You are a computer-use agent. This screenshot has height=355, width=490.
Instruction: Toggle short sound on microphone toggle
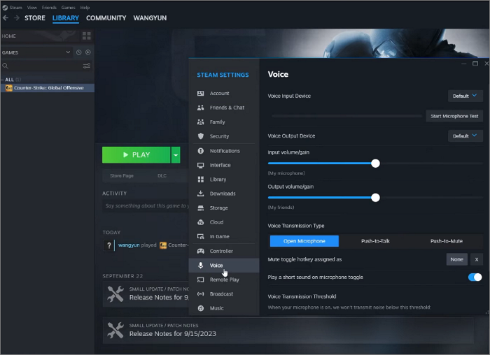click(x=475, y=277)
